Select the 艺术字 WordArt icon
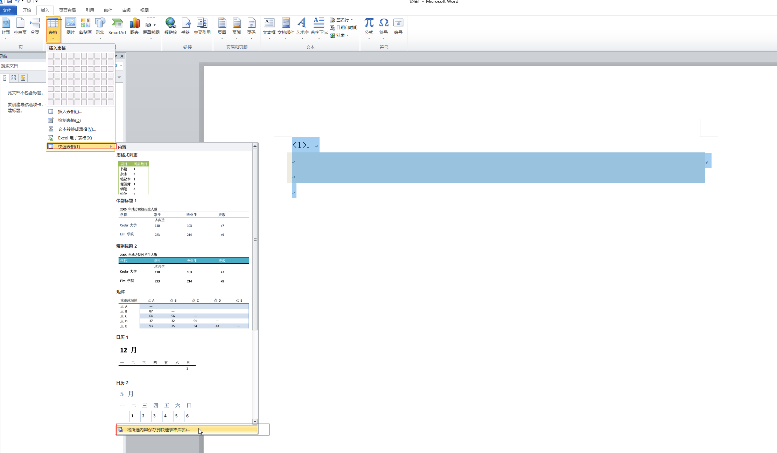 click(x=302, y=26)
